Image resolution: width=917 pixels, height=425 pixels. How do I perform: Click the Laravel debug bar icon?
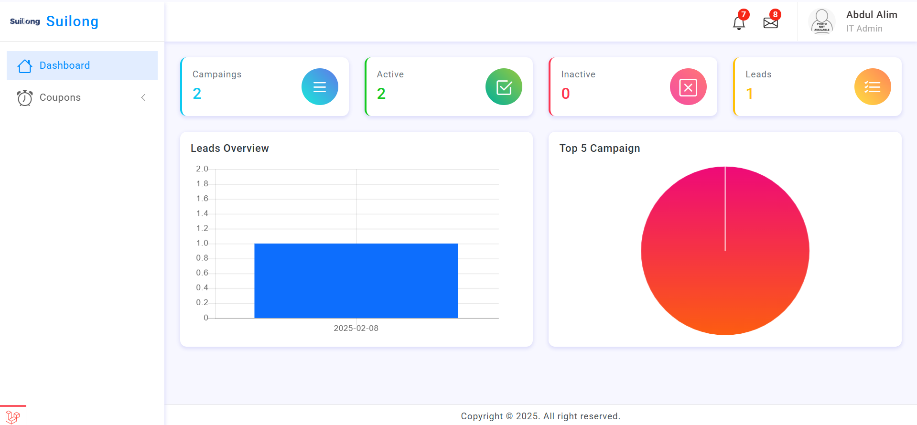pos(13,416)
